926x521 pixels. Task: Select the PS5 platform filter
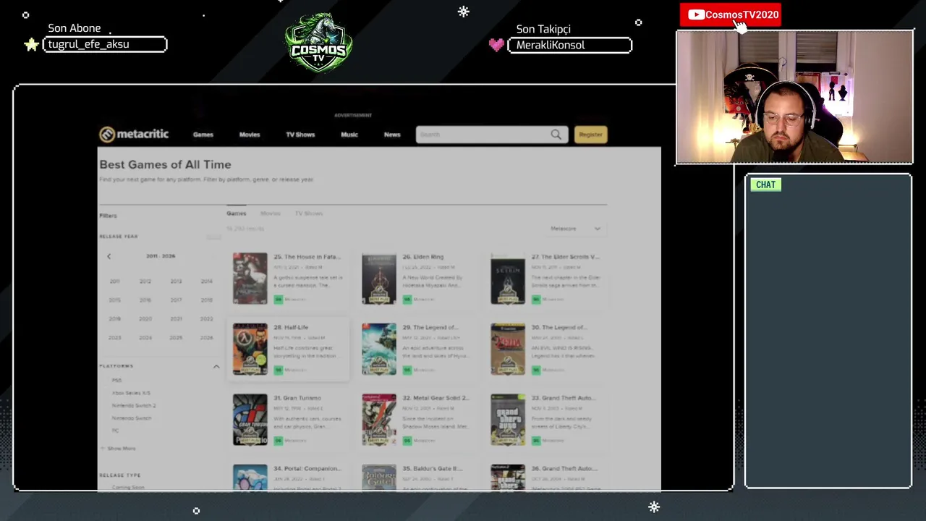pyautogui.click(x=116, y=381)
